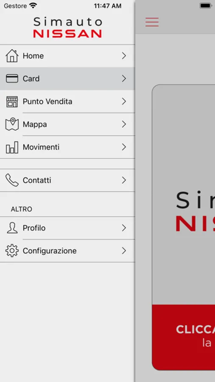215x382 pixels.
Task: Open the Movimenti menu entry
Action: [x=67, y=147]
